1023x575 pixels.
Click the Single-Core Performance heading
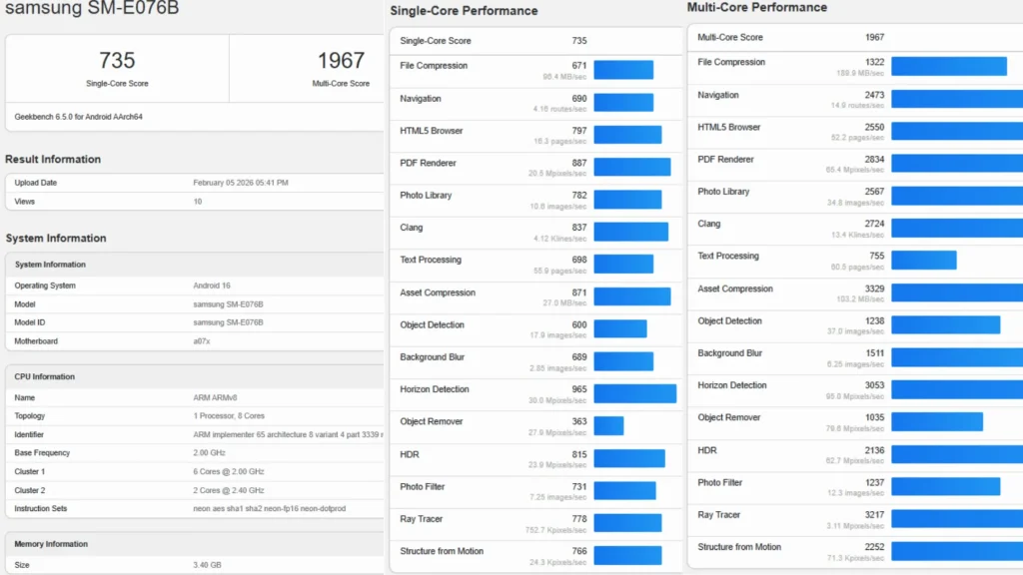coord(464,11)
